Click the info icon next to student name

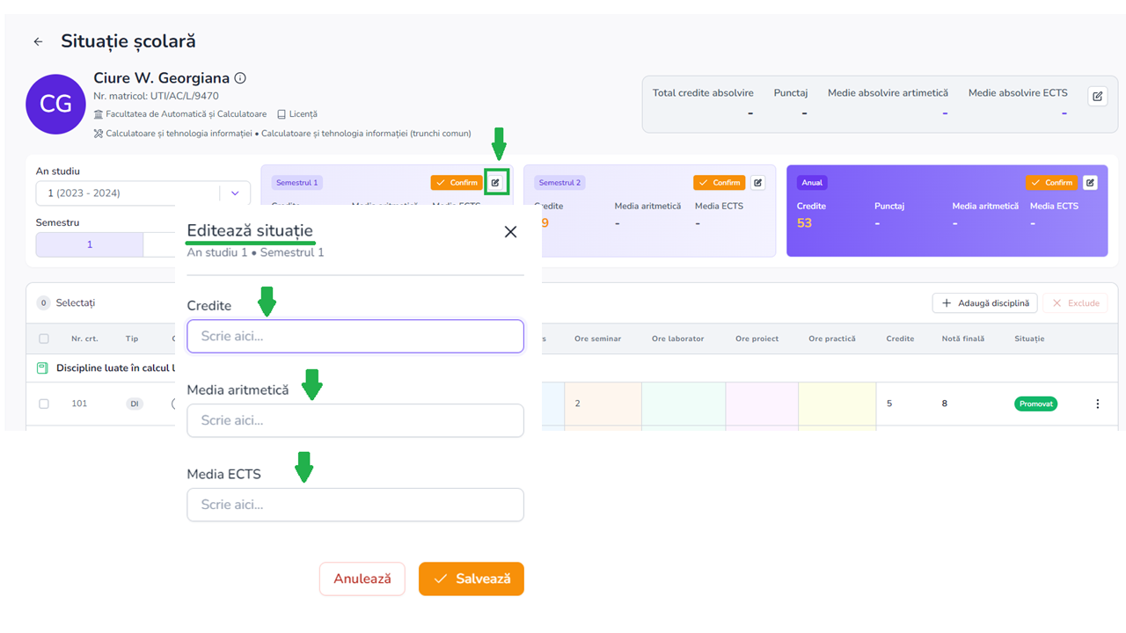tap(240, 78)
